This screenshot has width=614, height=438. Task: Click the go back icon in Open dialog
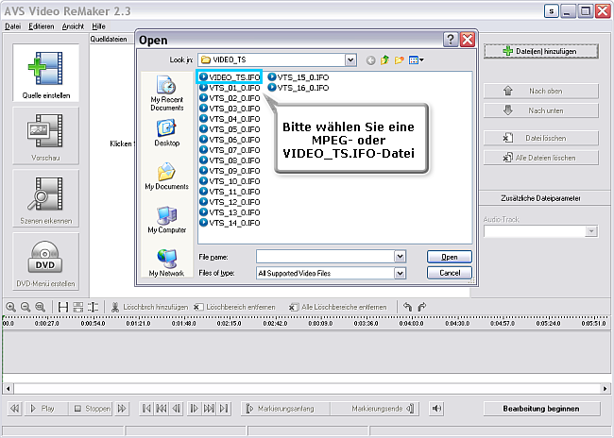(x=370, y=60)
